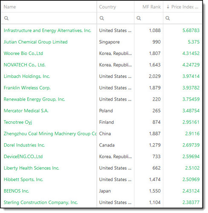
Task: Select the Poland country cell
Action: click(106, 111)
